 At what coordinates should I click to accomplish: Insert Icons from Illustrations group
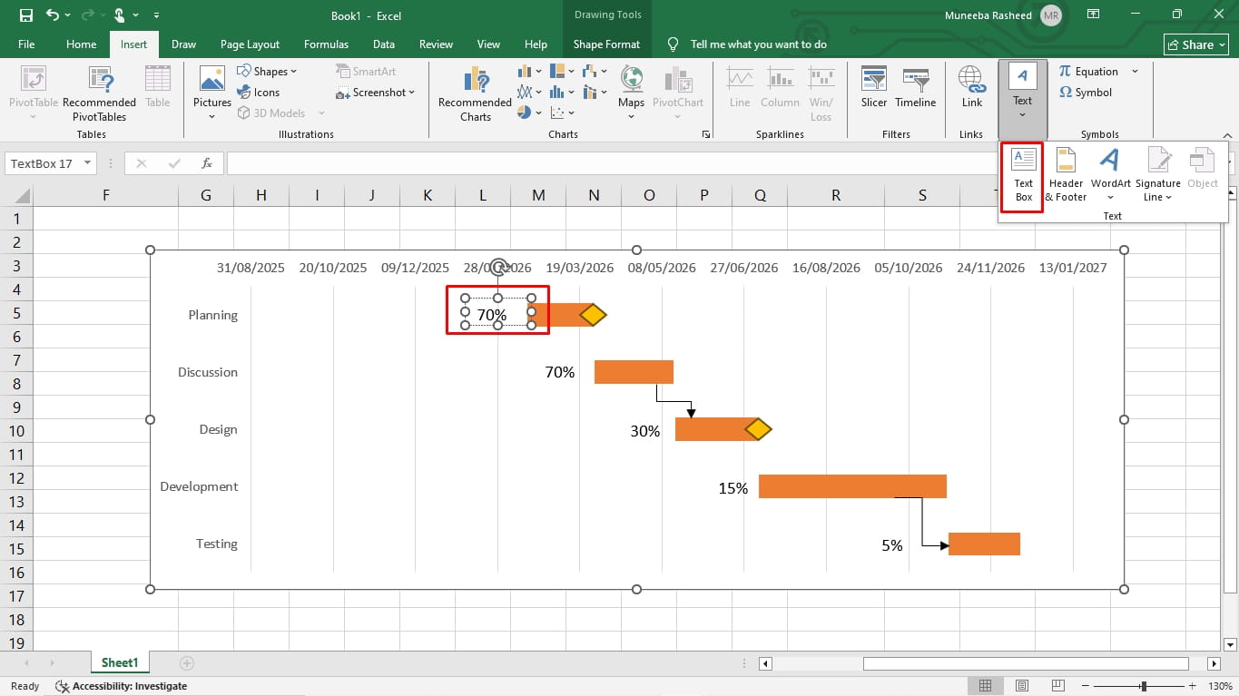[x=258, y=92]
